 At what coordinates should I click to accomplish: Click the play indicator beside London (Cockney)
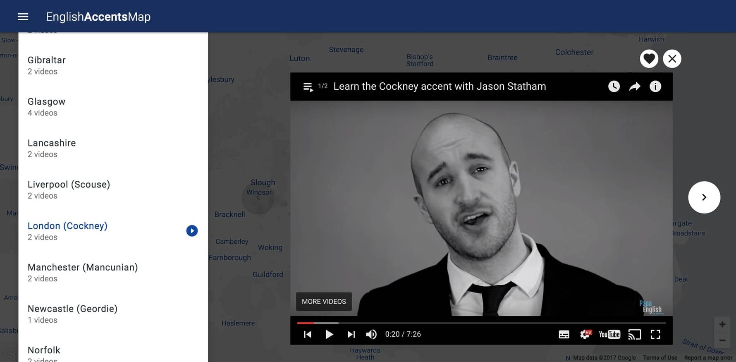point(192,231)
